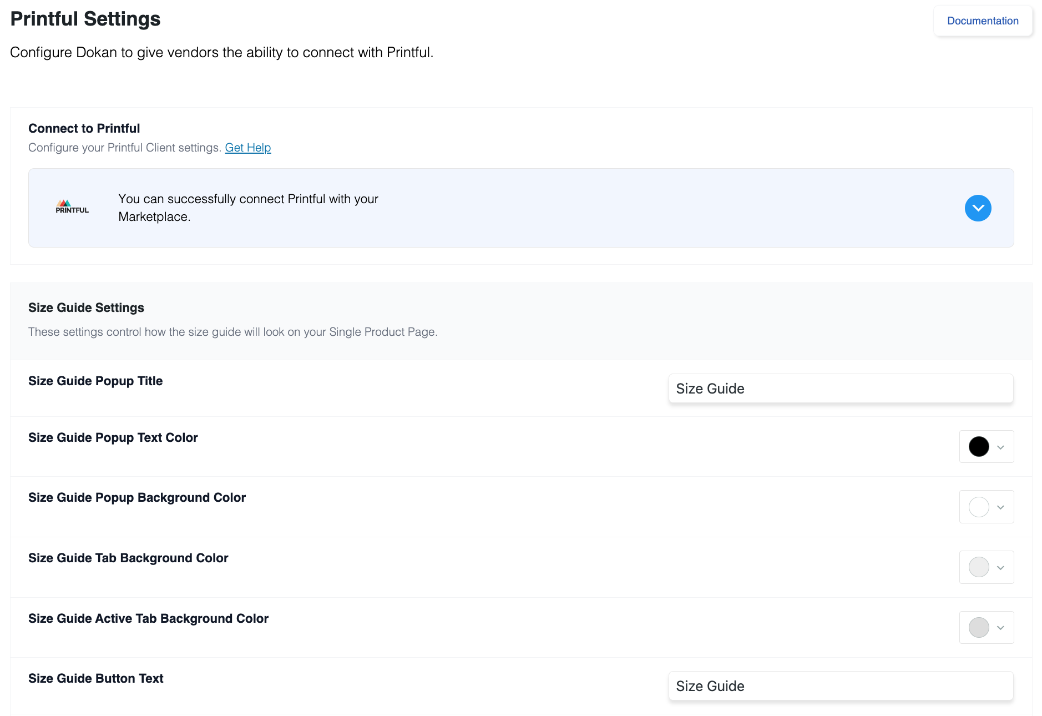Click the Printful logo icon
Image resolution: width=1042 pixels, height=716 pixels.
[72, 207]
